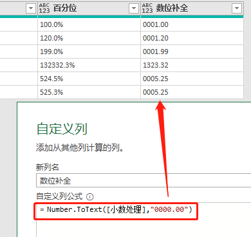Click the 新列名 input field
Viewport: 251px width, 237px height.
coord(144,180)
